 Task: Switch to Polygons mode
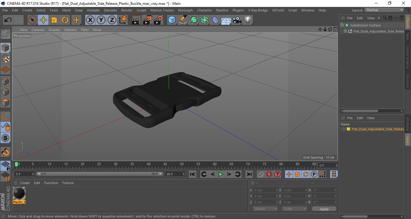pyautogui.click(x=5, y=102)
